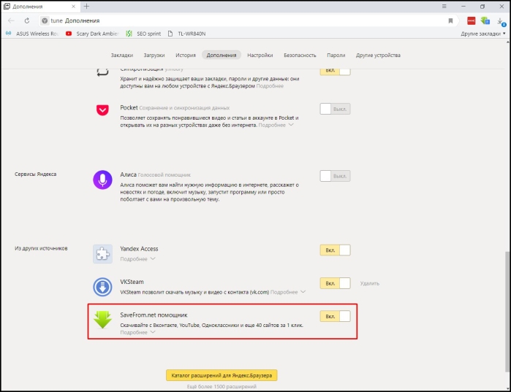The width and height of the screenshot is (511, 392).
Task: Close the Дополнения tab
Action: [x=74, y=6]
